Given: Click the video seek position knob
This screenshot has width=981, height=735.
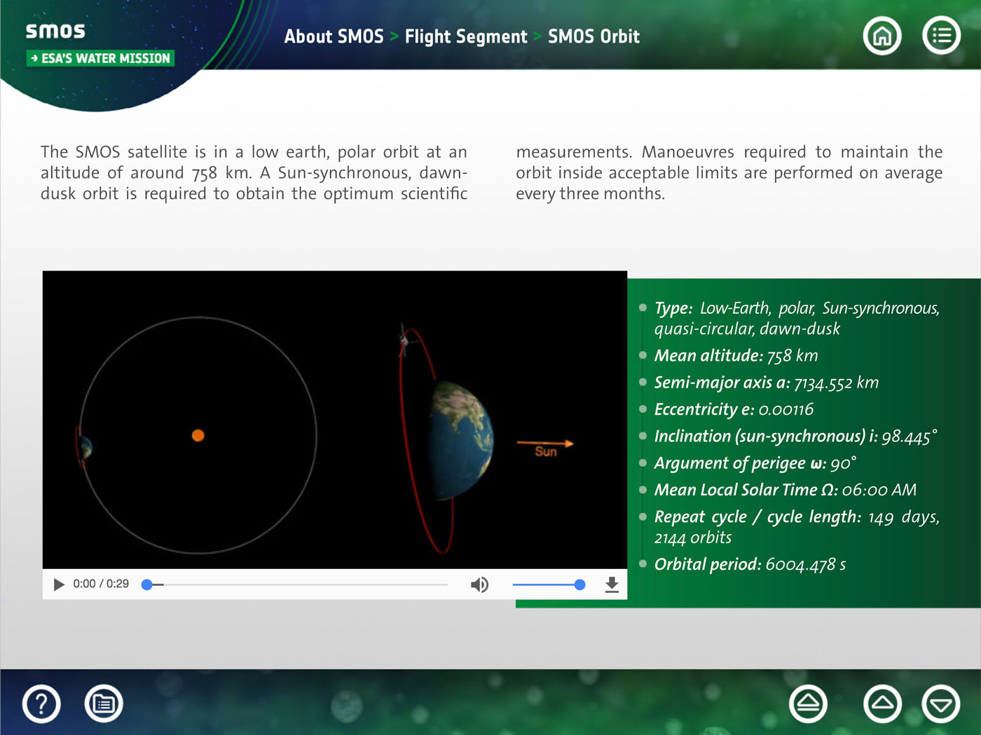Looking at the screenshot, I should click(147, 584).
